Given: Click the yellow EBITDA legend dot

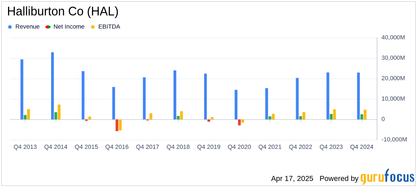Looking at the screenshot, I should (93, 27).
